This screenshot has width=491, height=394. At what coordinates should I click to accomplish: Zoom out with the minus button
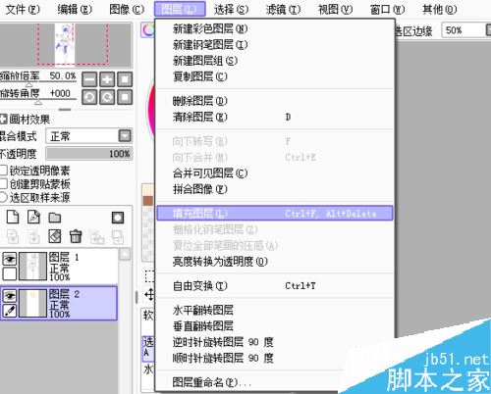pyautogui.click(x=89, y=79)
